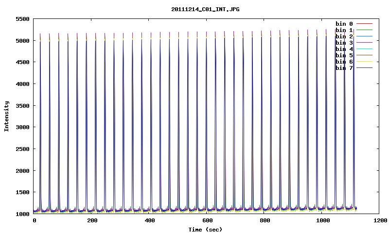Click the 600 x-axis tick value
389x233 pixels.
pos(207,220)
